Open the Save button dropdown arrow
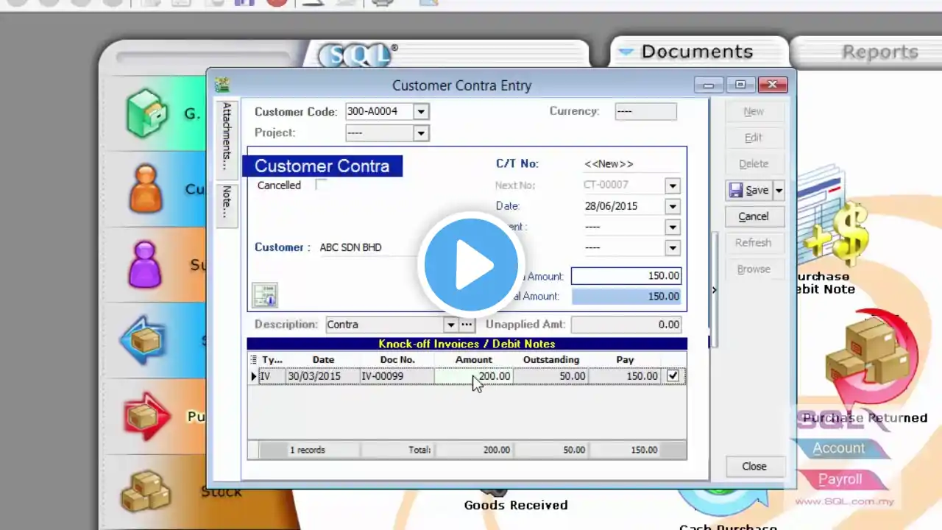This screenshot has width=942, height=530. coord(779,191)
